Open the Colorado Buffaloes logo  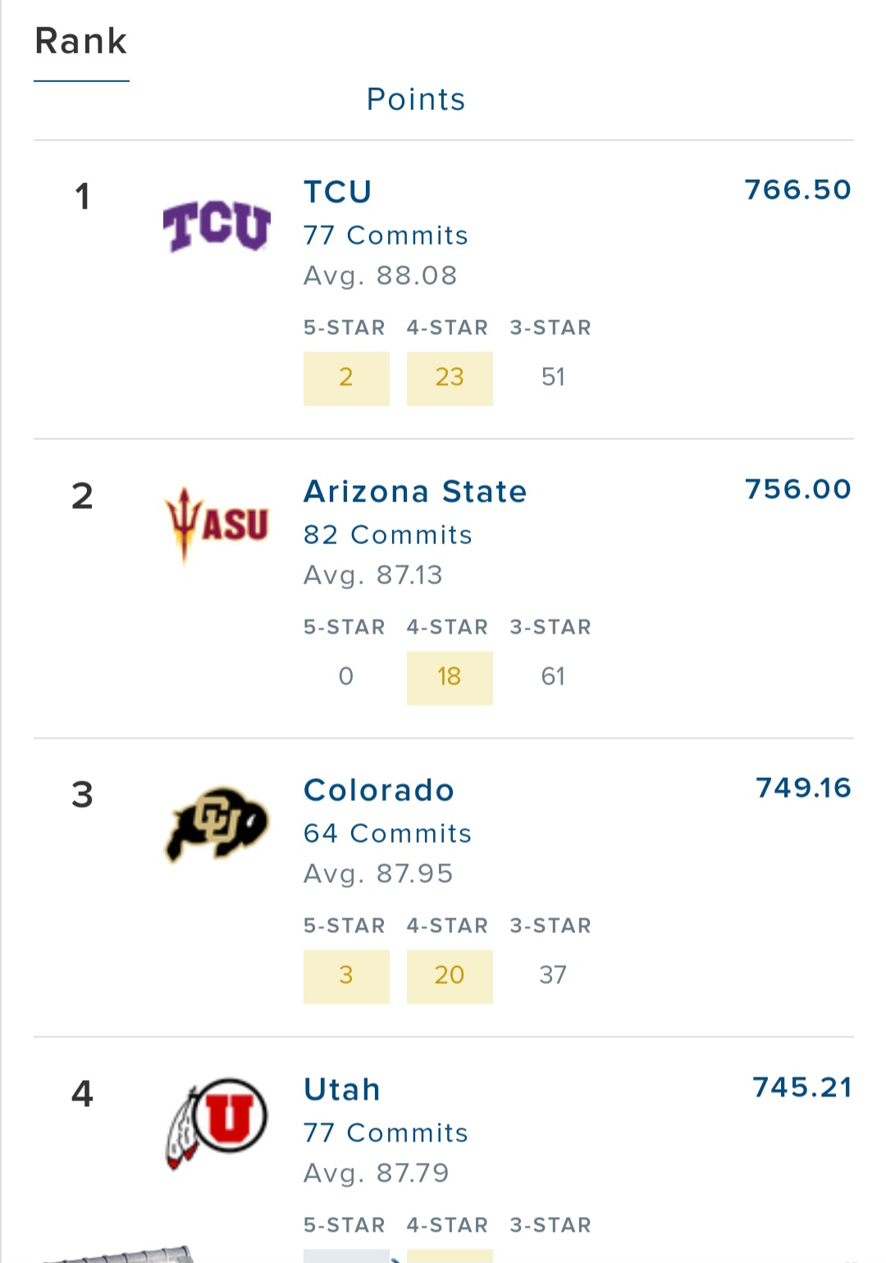tap(217, 823)
